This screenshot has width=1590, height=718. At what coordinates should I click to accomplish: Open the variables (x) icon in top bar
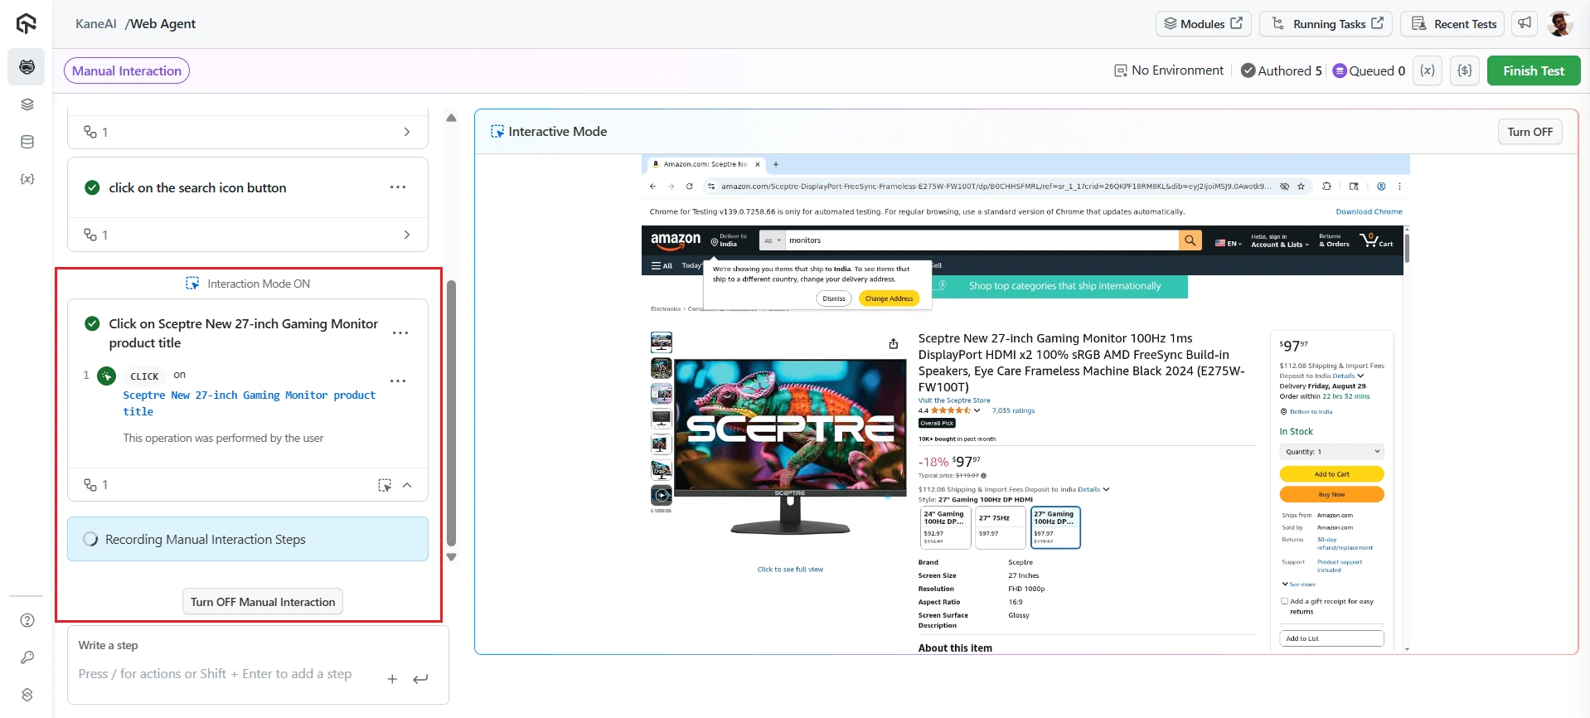[1428, 70]
